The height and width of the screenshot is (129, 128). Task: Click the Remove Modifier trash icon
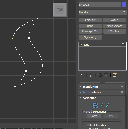[x=106, y=75]
